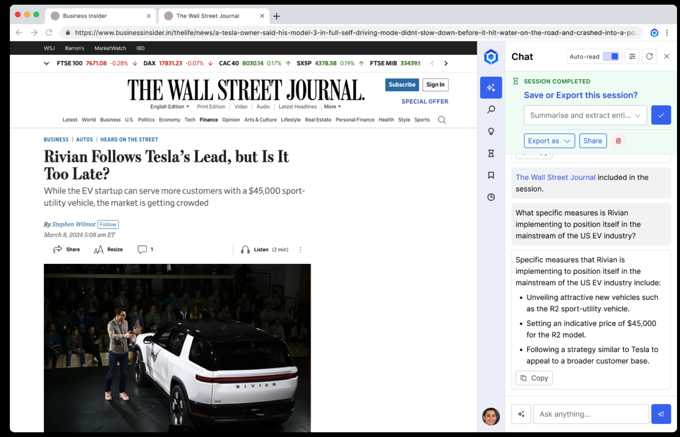Viewport: 680px width, 437px height.
Task: Open the lightbulb icon in sidebar
Action: 491,132
